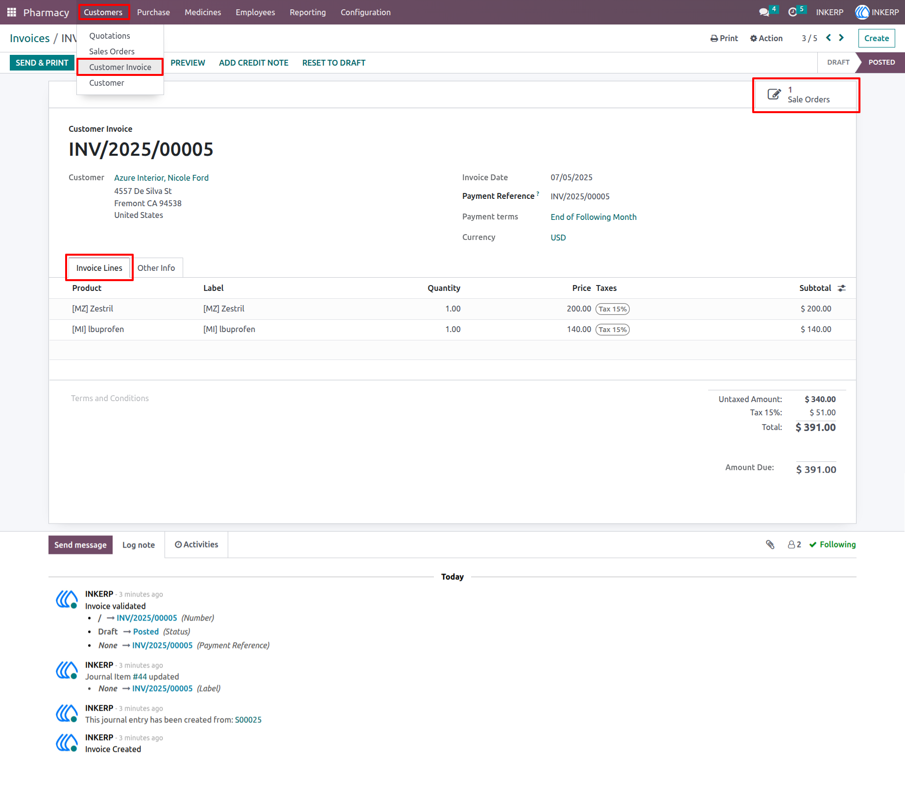Open the Employees menu
905x790 pixels.
coord(255,12)
